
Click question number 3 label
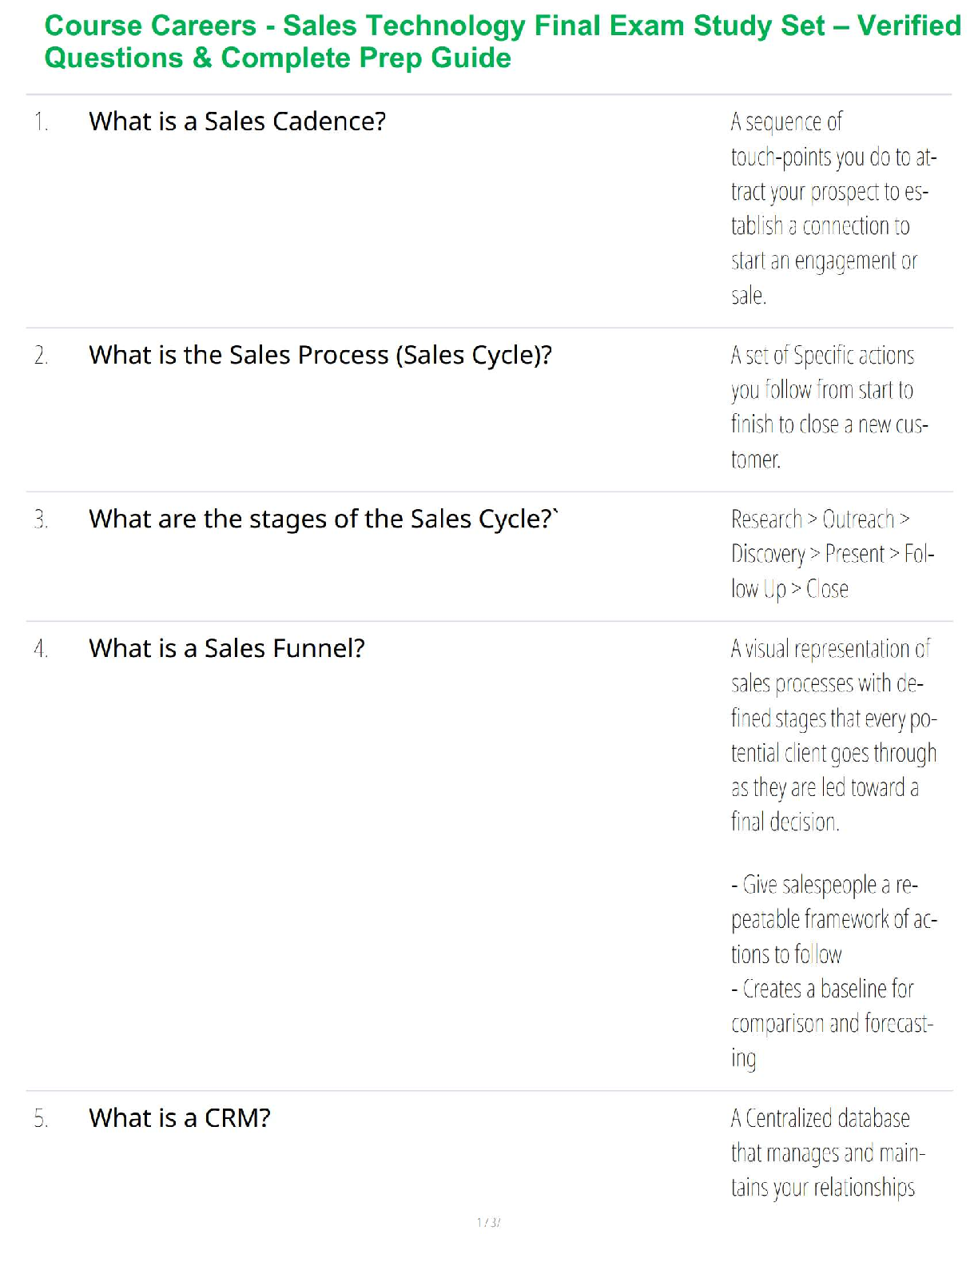click(x=42, y=520)
